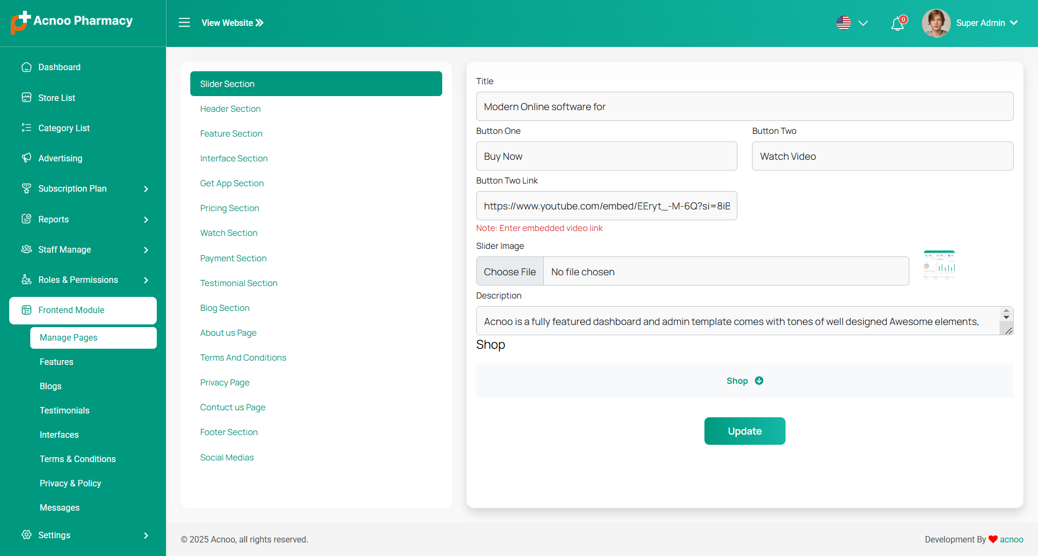This screenshot has width=1038, height=556.
Task: Open the language flag dropdown
Action: tap(851, 23)
